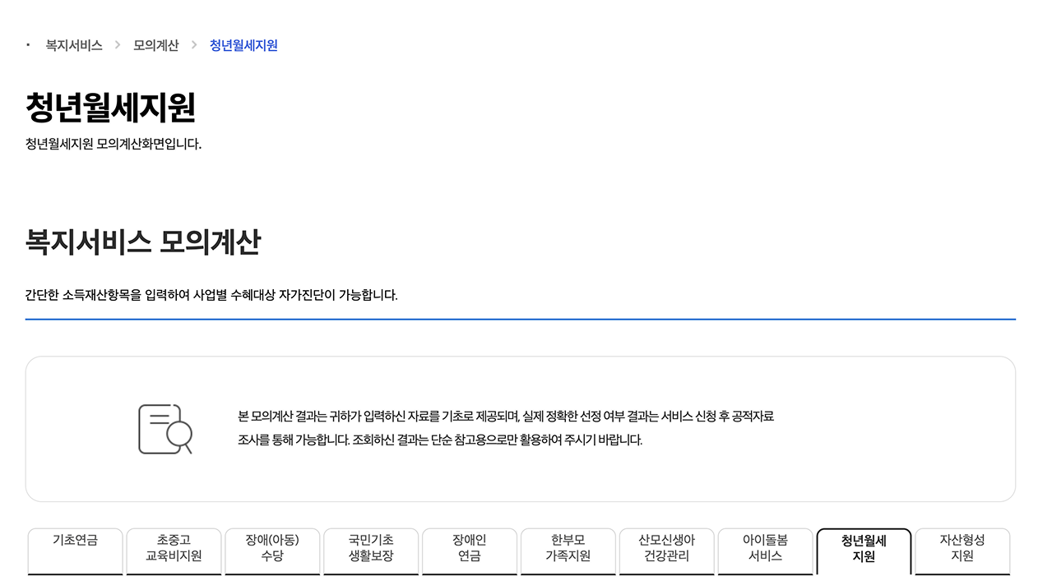Open the 한부모 가족지원 tab

tap(568, 551)
